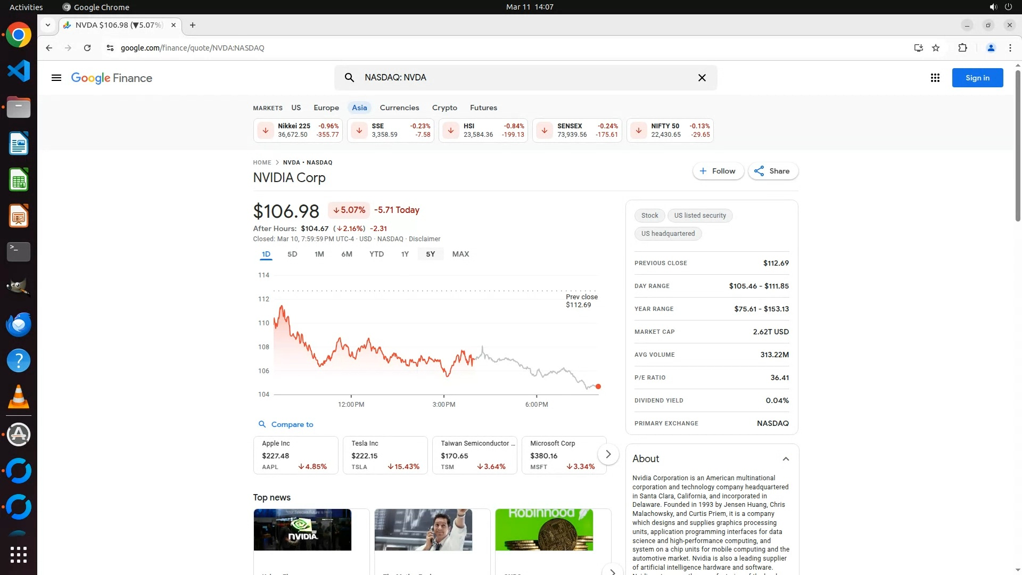Open the Google apps grid
This screenshot has height=575, width=1022.
point(935,78)
